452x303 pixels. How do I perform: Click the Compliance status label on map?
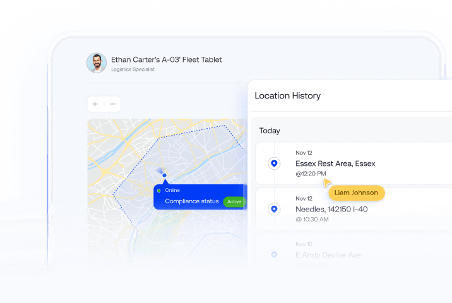pos(192,201)
